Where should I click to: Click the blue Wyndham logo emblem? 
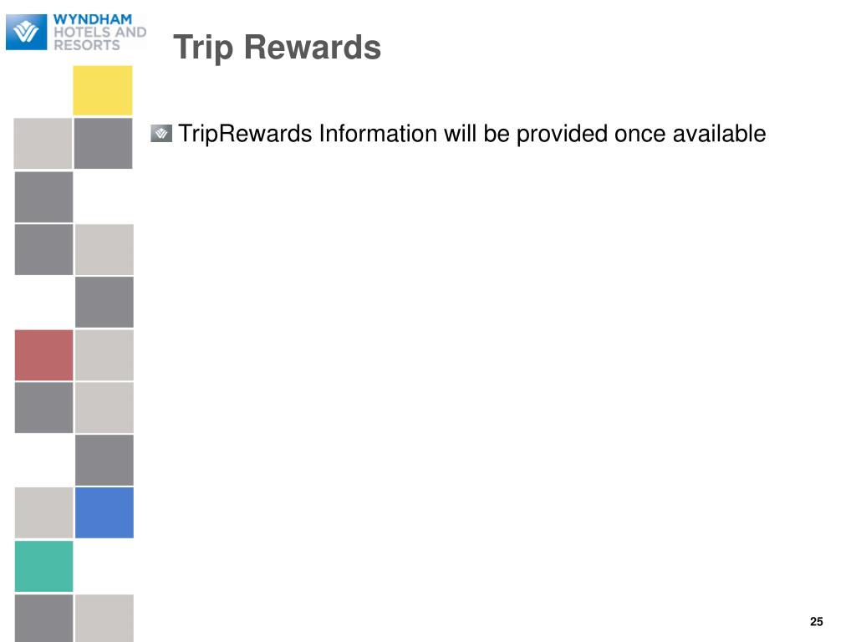coord(26,32)
